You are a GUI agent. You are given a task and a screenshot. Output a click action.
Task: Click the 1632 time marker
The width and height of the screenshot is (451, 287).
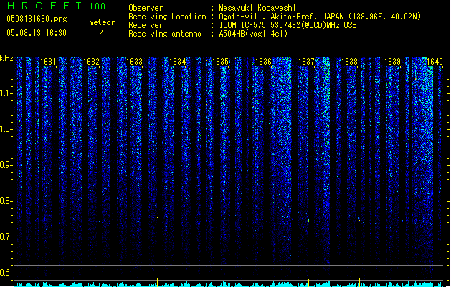click(x=91, y=62)
